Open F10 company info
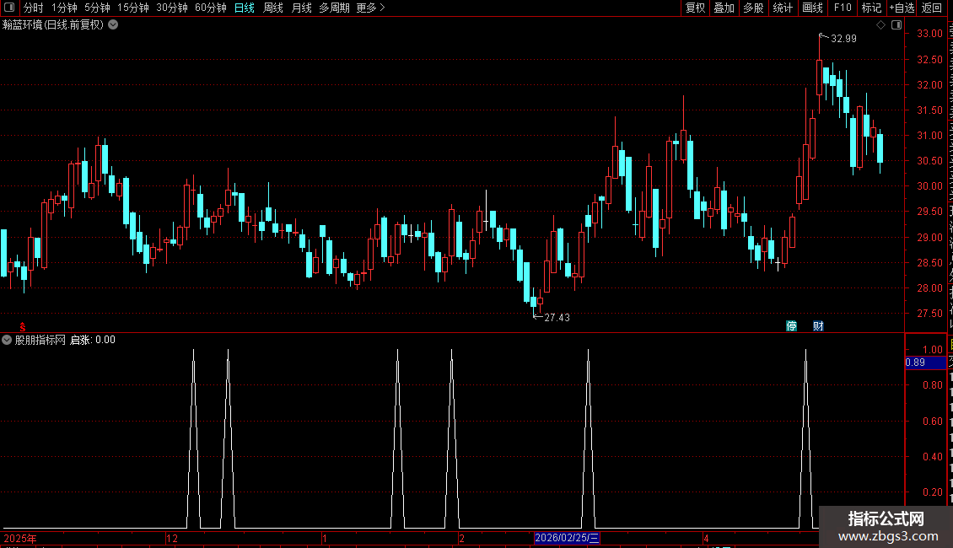 click(843, 8)
